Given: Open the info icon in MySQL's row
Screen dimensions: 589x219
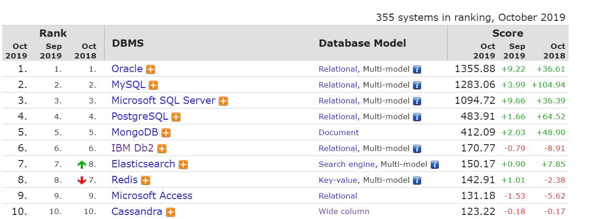Looking at the screenshot, I should point(417,86).
